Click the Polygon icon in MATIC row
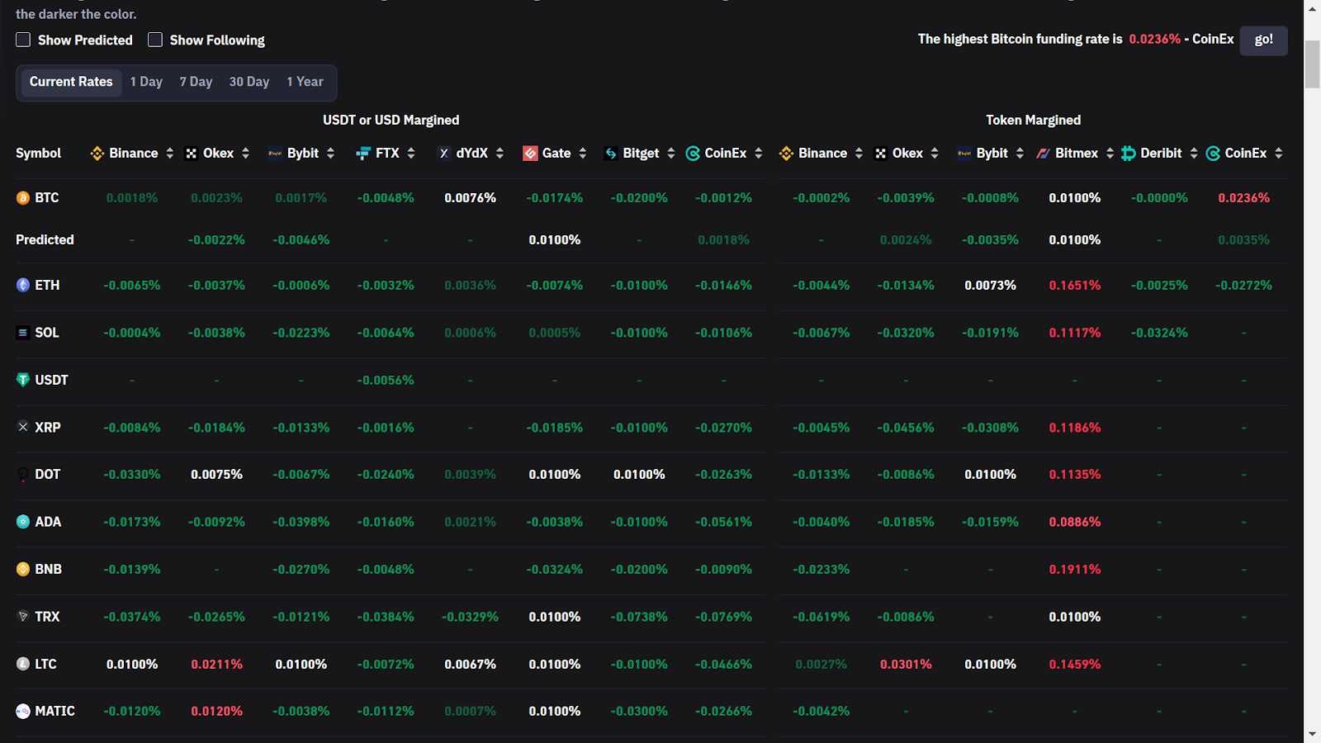Screen dimensions: 1321x743 [x=23, y=712]
